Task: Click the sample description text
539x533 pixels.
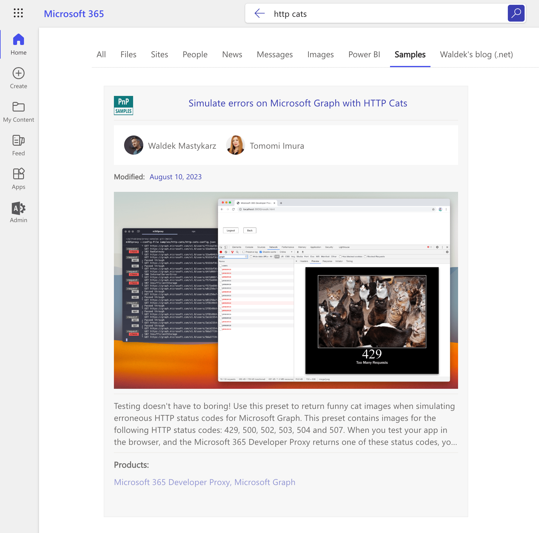Action: click(285, 424)
